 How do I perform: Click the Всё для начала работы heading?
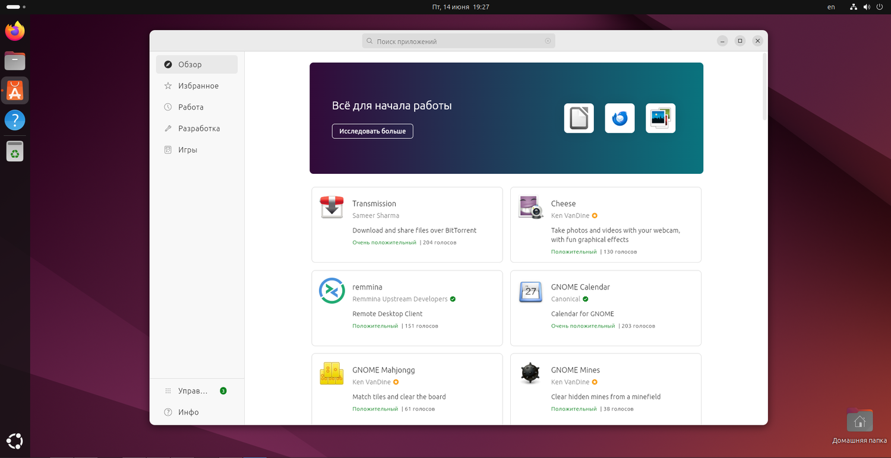[392, 106]
